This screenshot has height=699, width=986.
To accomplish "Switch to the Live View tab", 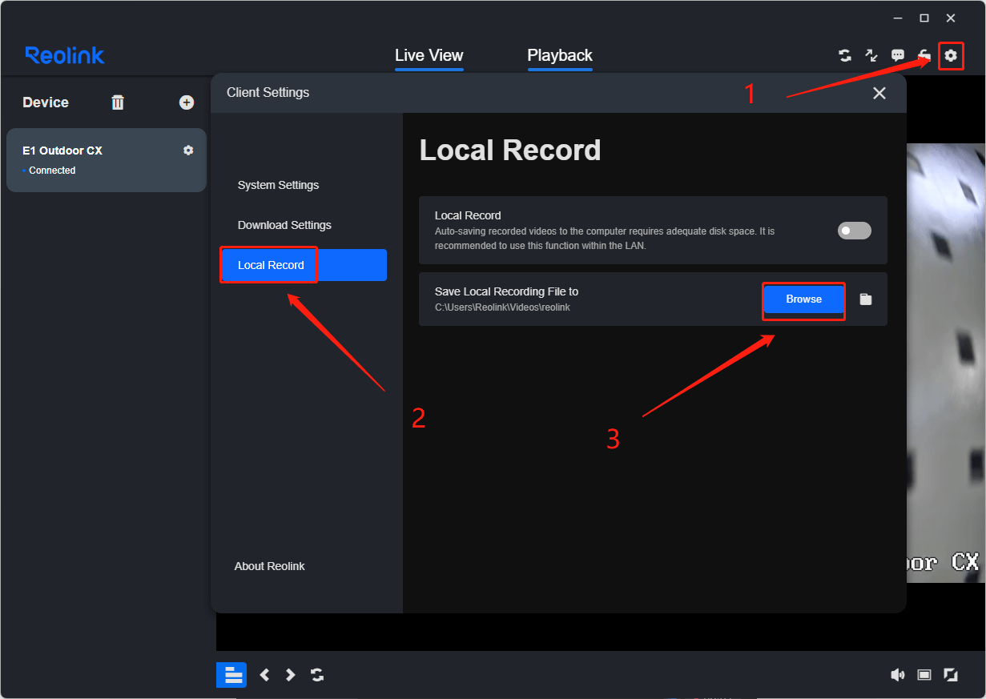I will [x=429, y=55].
